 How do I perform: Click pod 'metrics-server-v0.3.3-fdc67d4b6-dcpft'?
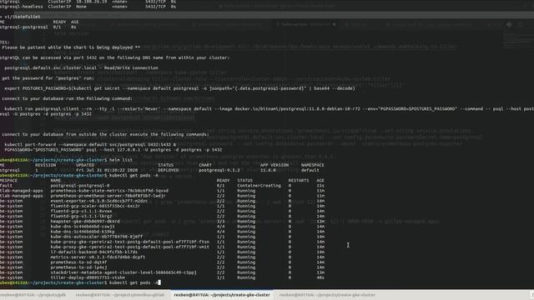click(x=98, y=257)
